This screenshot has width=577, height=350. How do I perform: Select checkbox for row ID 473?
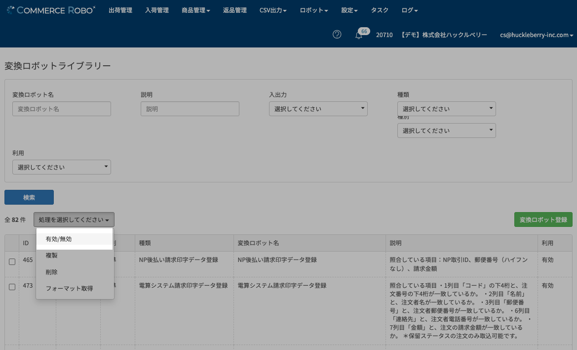coord(12,287)
